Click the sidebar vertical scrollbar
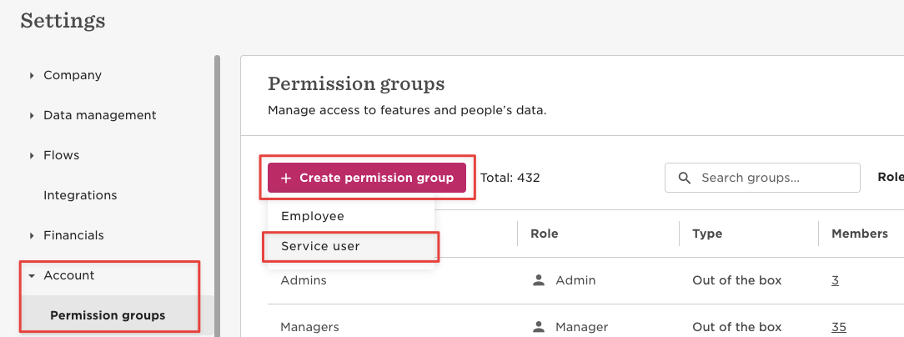Screen dimensions: 904x337 click(x=217, y=196)
